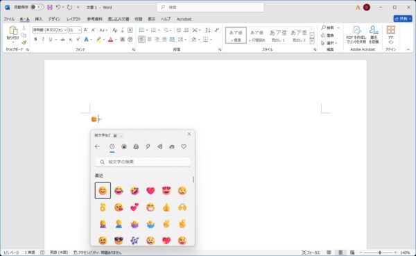Screen dimensions: 416x256
Task: Apply the 見出し 1 style
Action: pyautogui.click(x=278, y=35)
